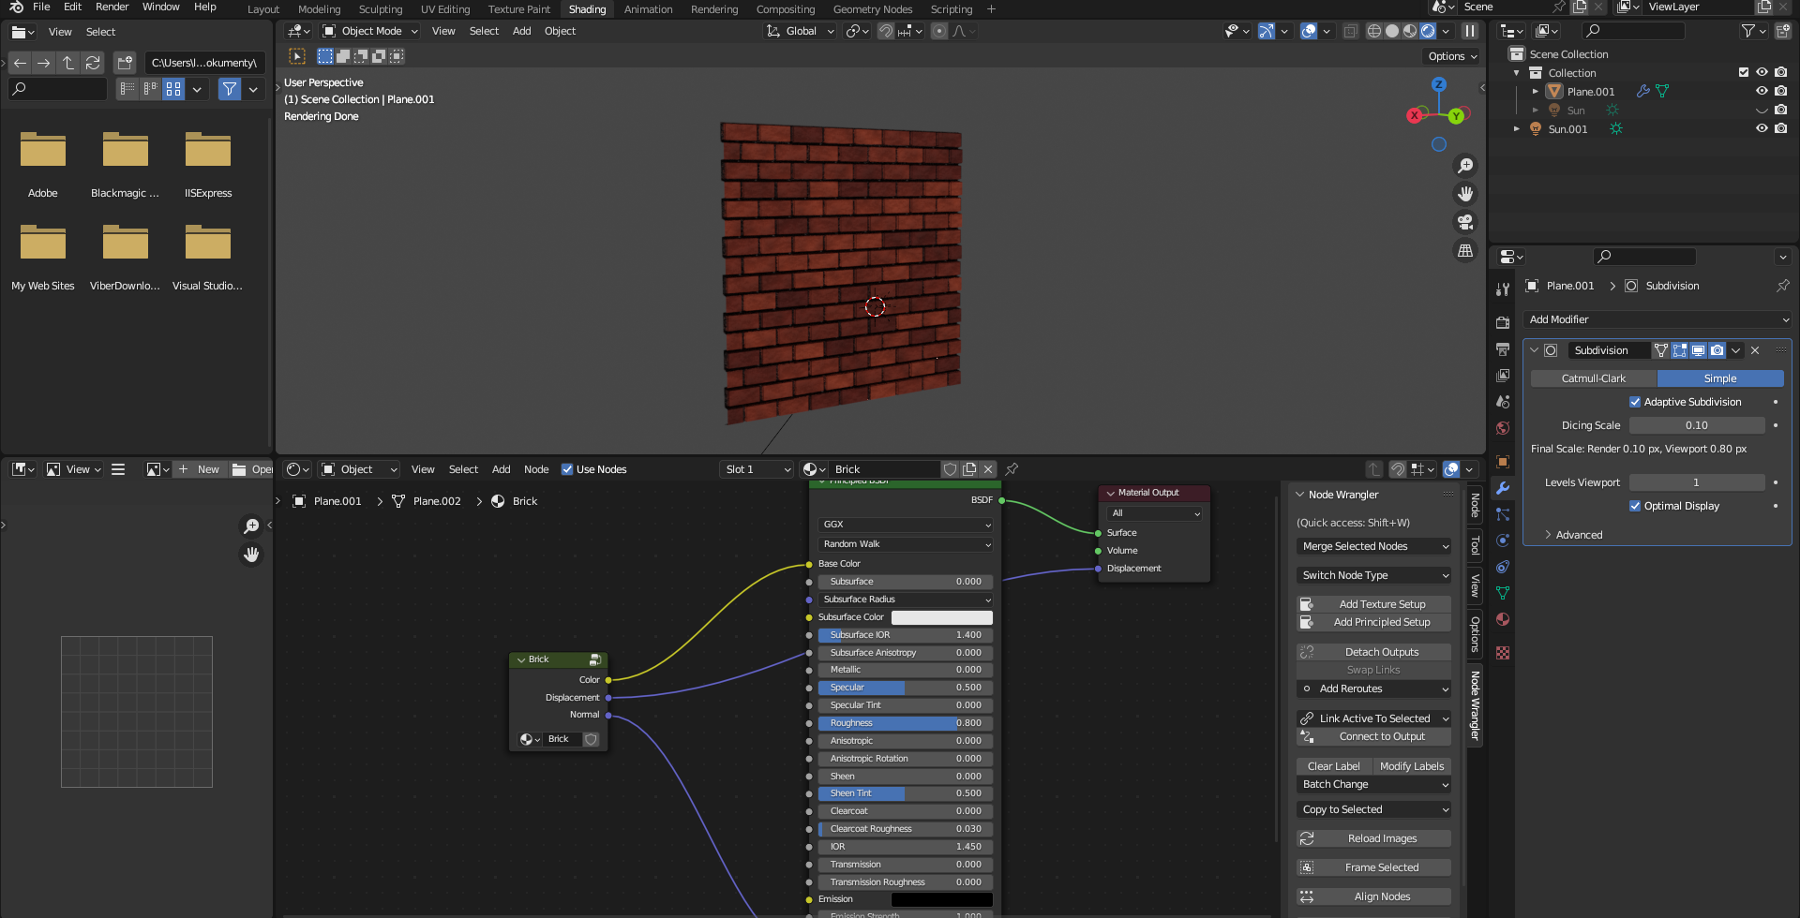
Task: Click the Catmull-Clark subdivision button
Action: 1593,378
